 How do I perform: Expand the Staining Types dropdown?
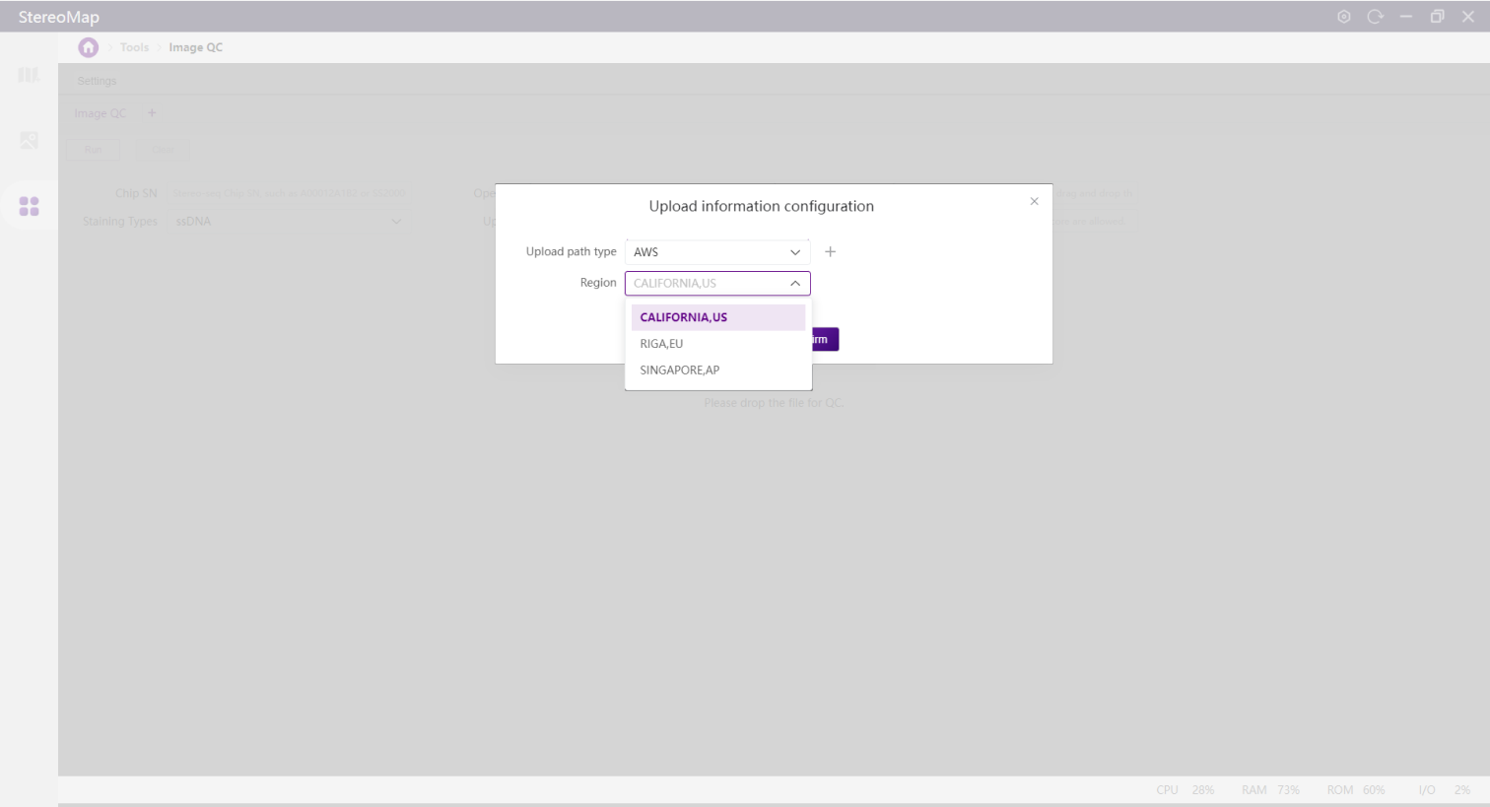288,222
